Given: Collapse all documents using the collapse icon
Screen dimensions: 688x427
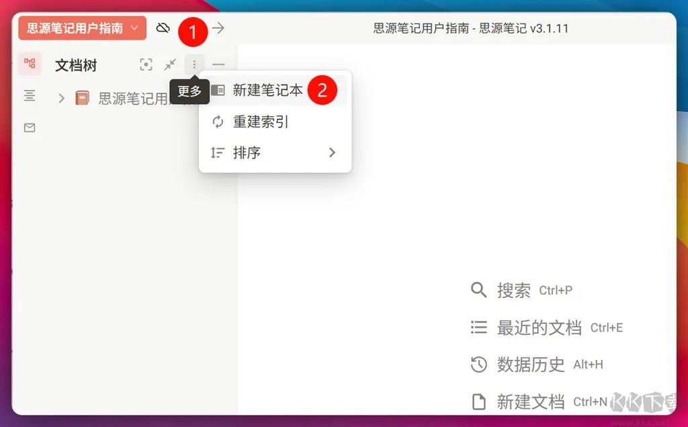Looking at the screenshot, I should [170, 64].
